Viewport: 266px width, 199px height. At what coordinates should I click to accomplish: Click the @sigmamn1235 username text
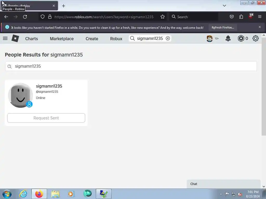[47, 91]
